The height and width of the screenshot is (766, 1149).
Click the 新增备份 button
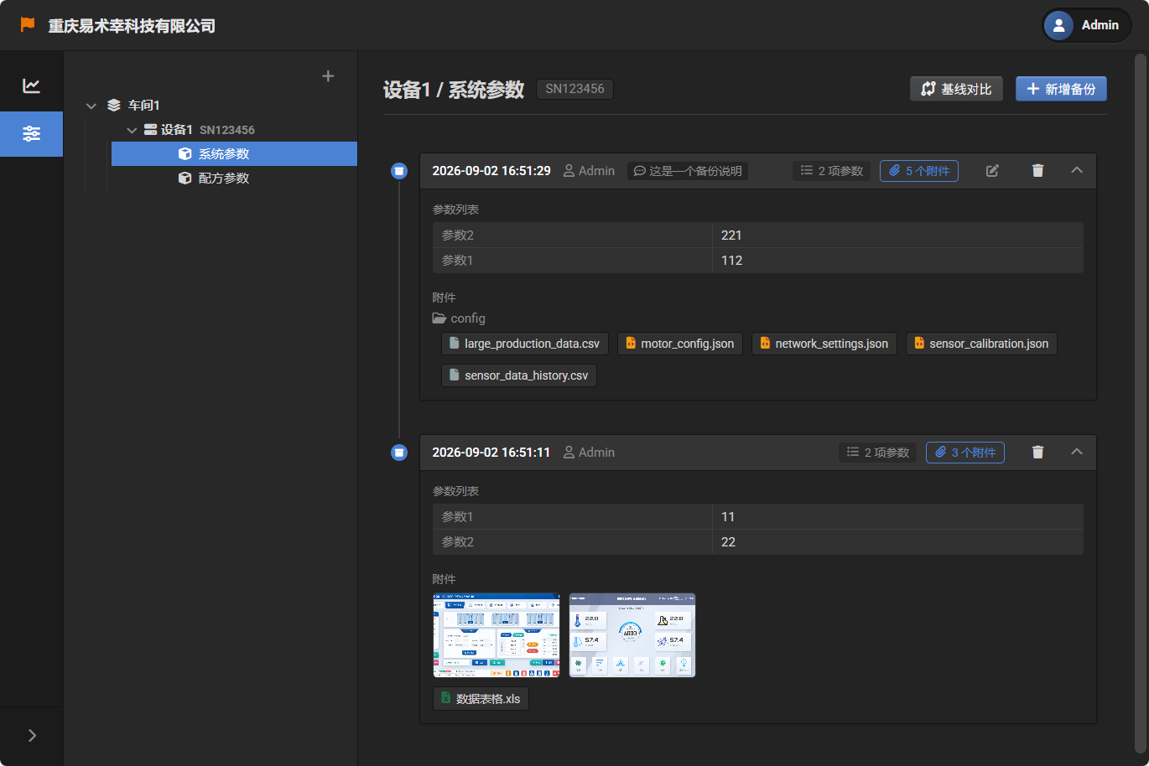[1061, 89]
